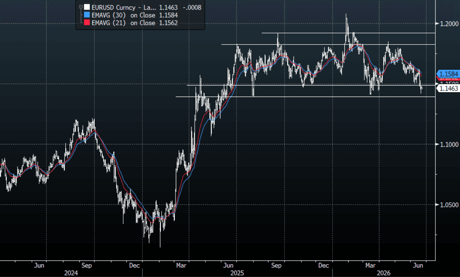
Task: Click the Mar month label for 2026
Action: [x=370, y=265]
